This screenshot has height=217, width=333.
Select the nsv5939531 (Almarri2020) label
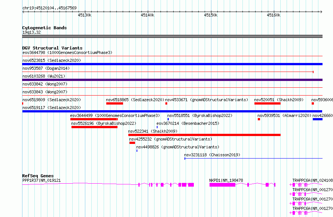pos(284,115)
